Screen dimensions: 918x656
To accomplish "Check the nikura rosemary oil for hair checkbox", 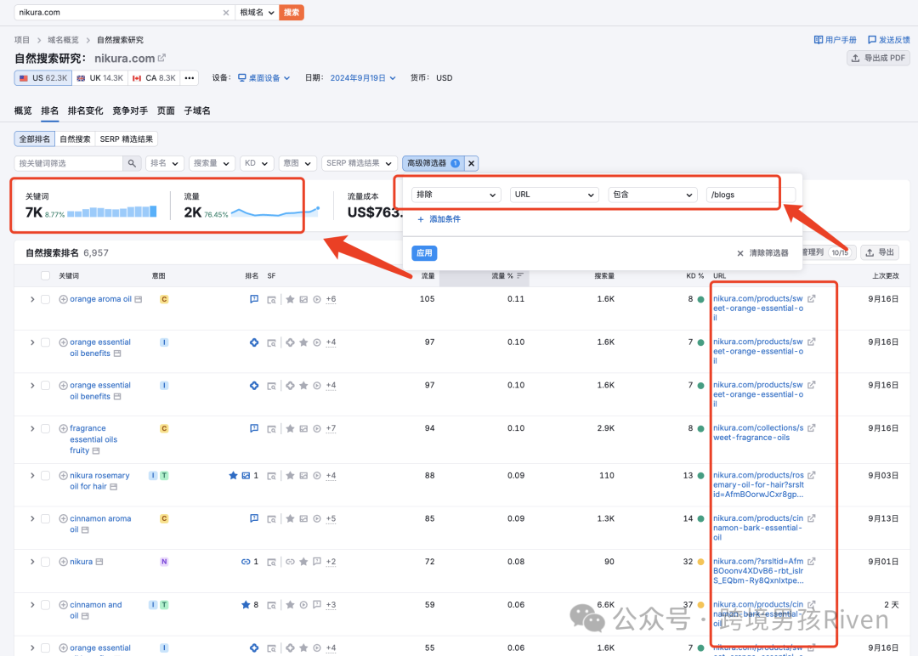I will tap(45, 476).
